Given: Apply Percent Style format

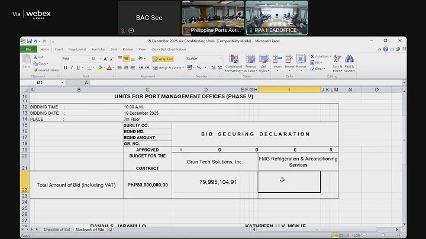Looking at the screenshot, I should (x=199, y=67).
